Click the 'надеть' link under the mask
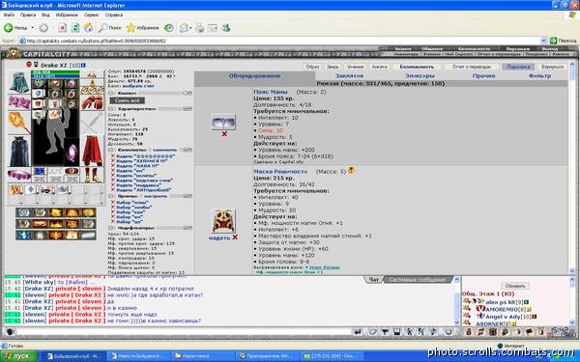Screen dimensions: 580x362 pos(219,237)
